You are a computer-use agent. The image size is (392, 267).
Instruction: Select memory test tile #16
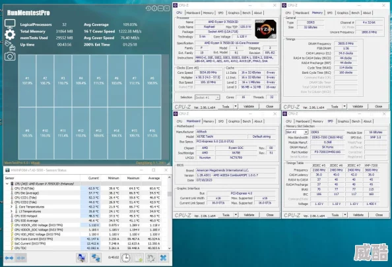[x=152, y=133]
